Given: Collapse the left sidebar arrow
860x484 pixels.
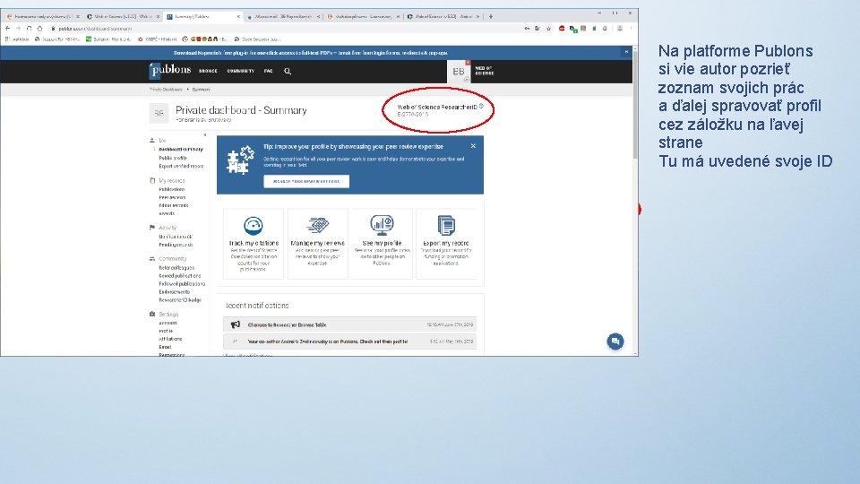Looking at the screenshot, I should pyautogui.click(x=205, y=135).
